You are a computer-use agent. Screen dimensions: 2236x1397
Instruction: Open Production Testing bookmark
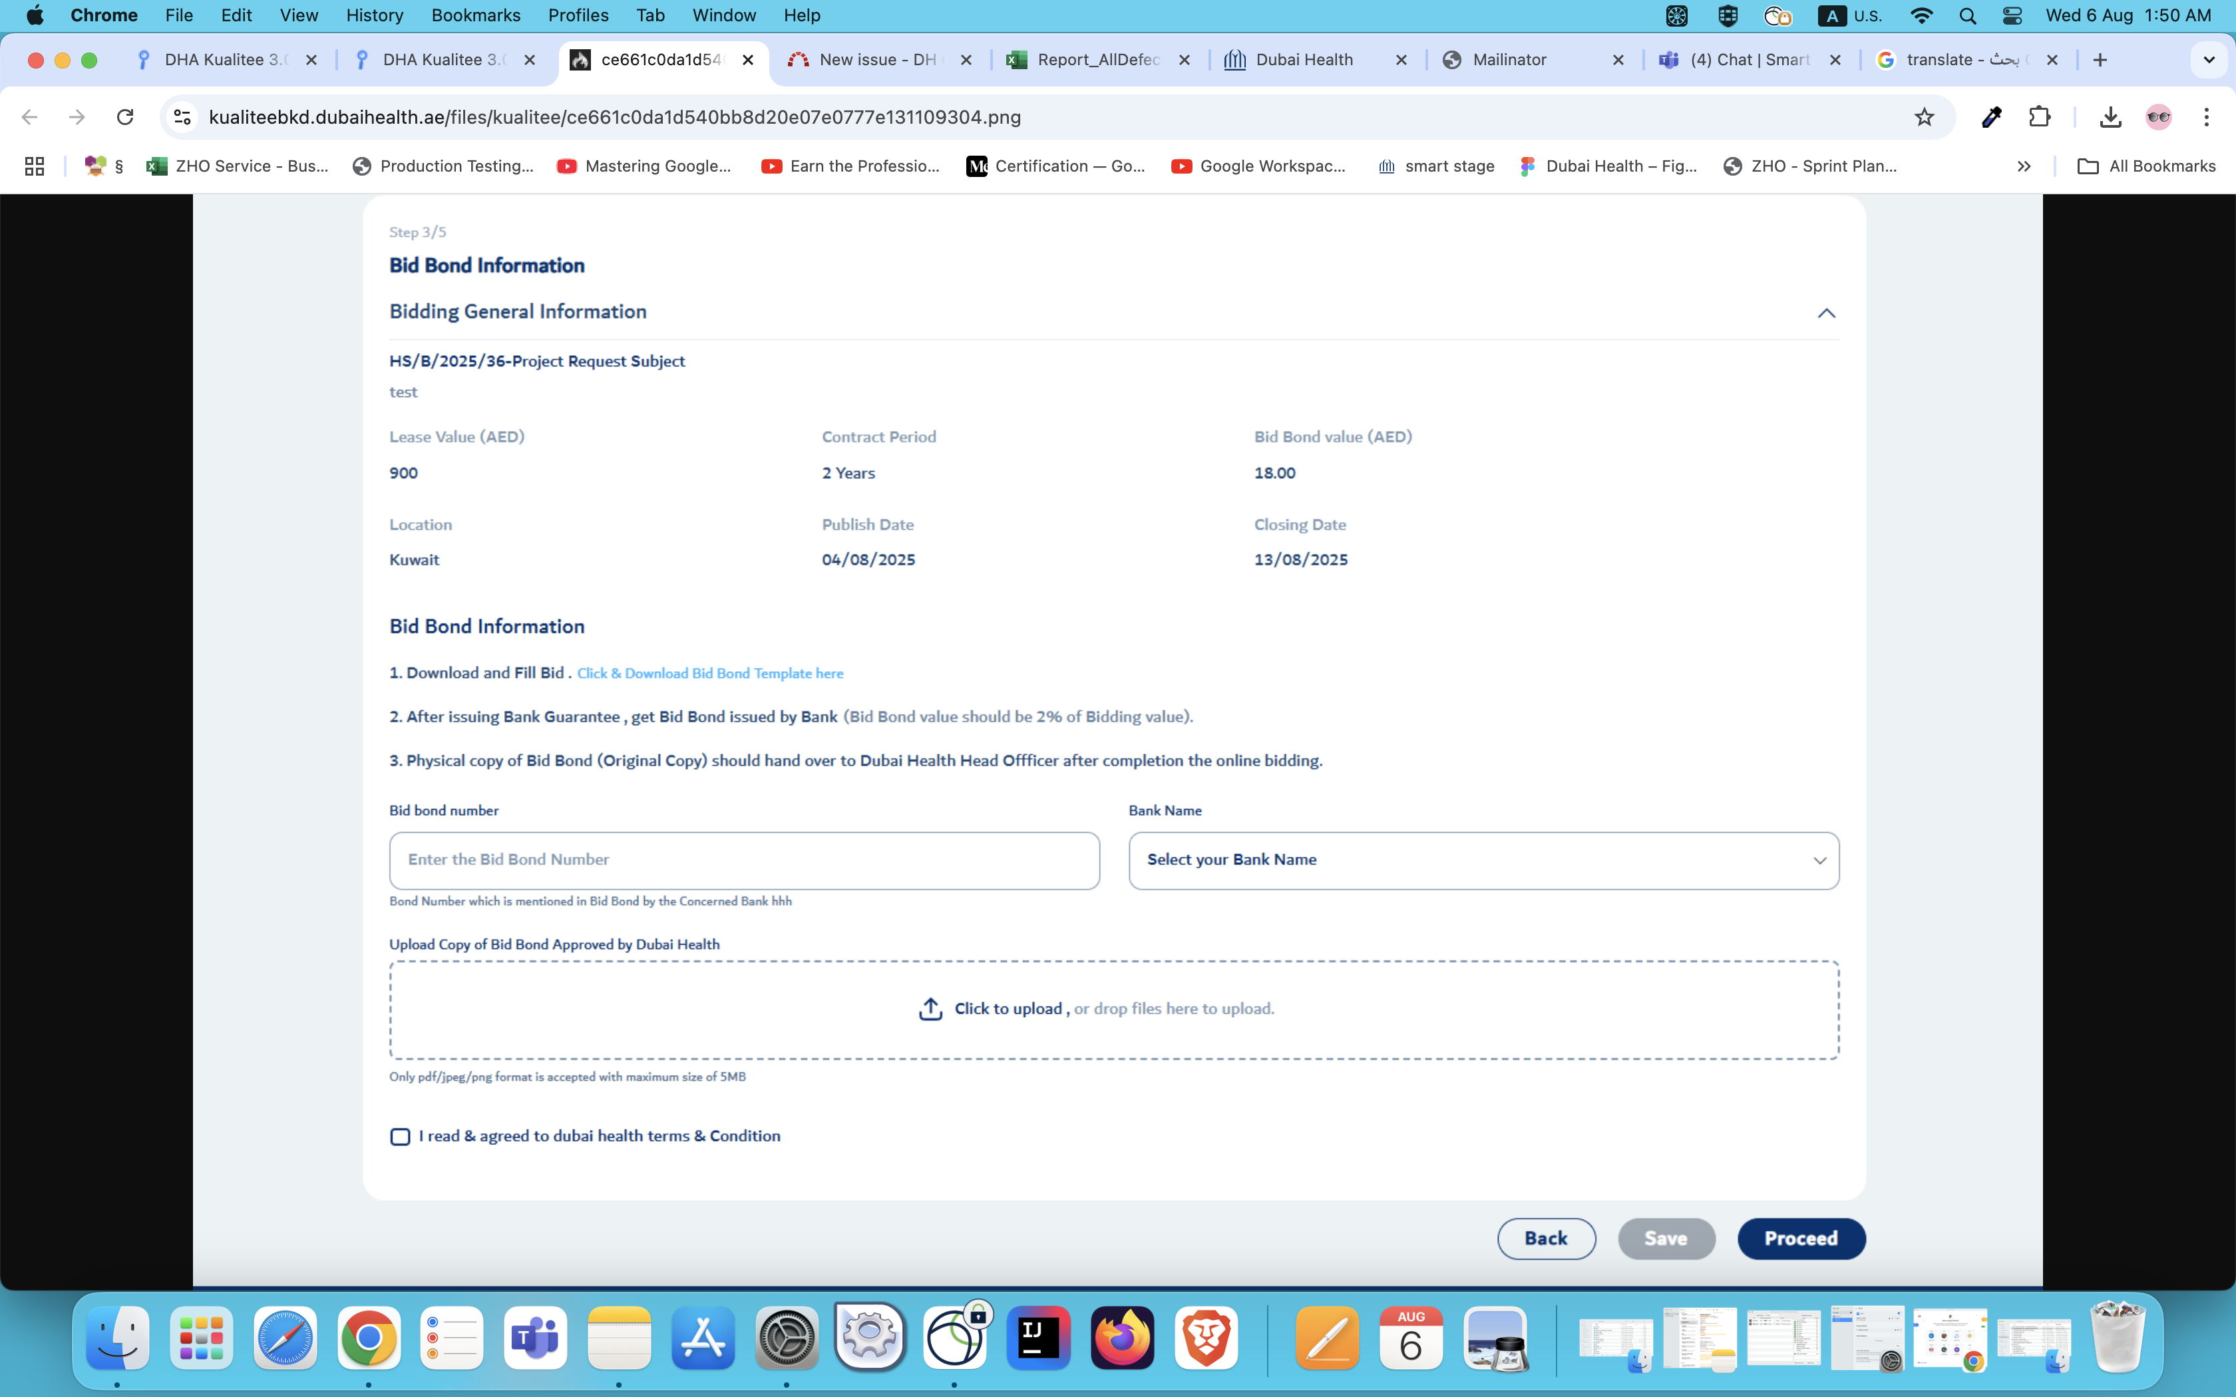(x=443, y=166)
